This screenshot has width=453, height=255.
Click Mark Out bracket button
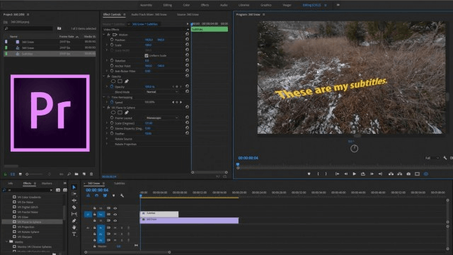[x=326, y=174]
